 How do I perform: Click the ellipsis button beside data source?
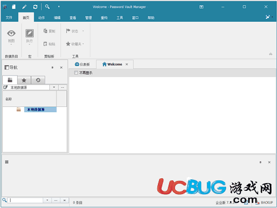click(63, 87)
